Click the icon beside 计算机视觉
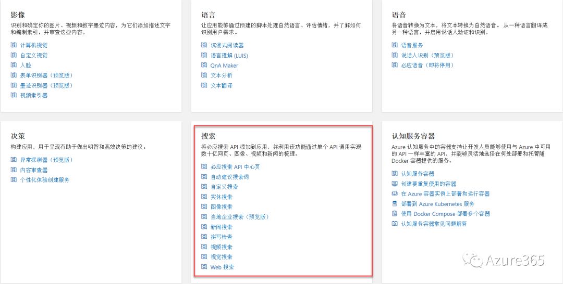Viewport: 563px width, 284px height. click(x=14, y=45)
